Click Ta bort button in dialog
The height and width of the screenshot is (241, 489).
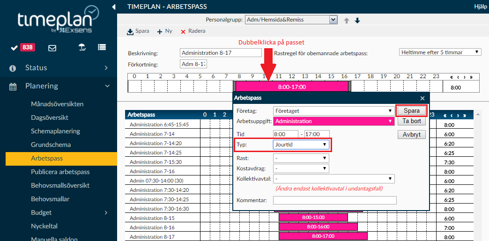coord(412,121)
